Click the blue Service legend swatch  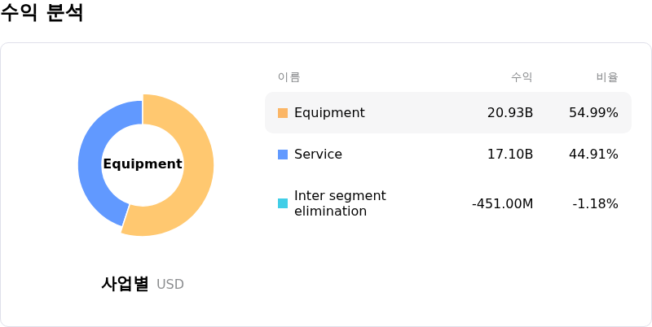click(x=283, y=155)
